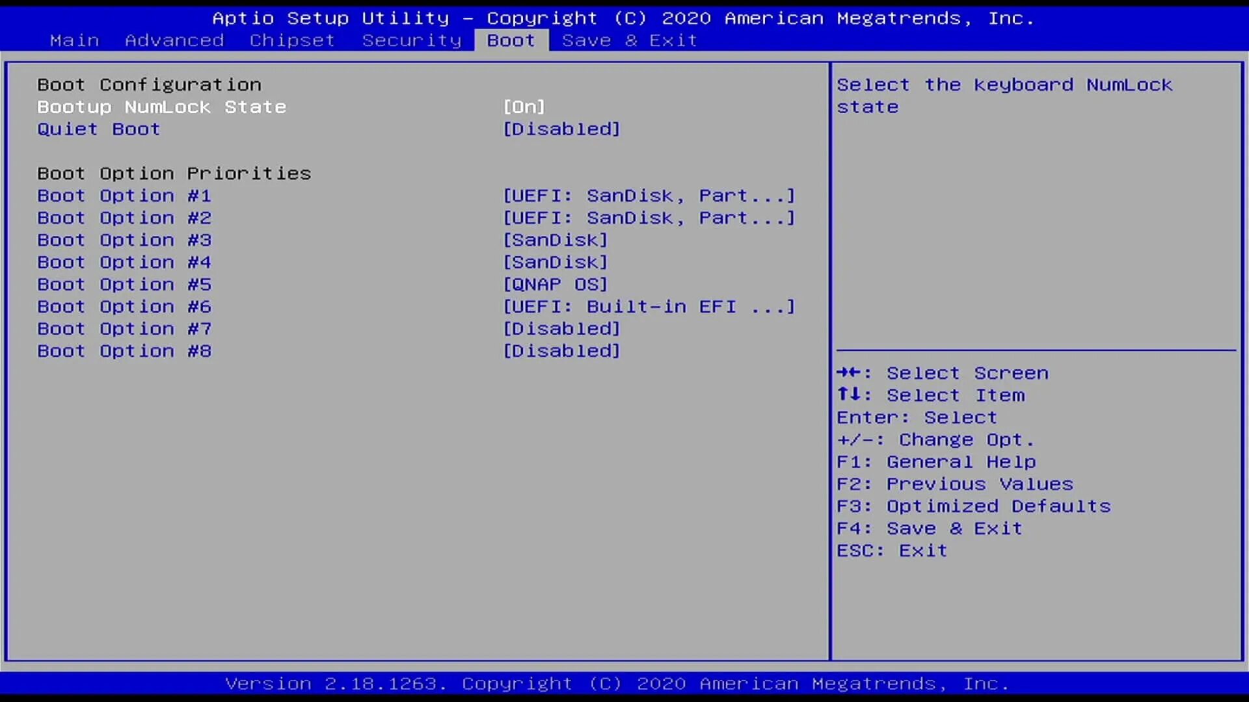This screenshot has height=702, width=1249.
Task: Go to the Security tab
Action: click(411, 40)
